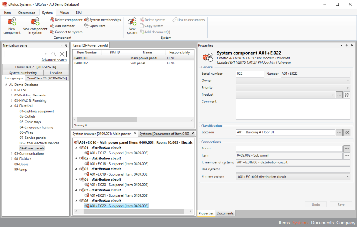The height and width of the screenshot is (227, 357).
Task: Expand the 01-FF&E tree node
Action: pyautogui.click(x=12, y=90)
